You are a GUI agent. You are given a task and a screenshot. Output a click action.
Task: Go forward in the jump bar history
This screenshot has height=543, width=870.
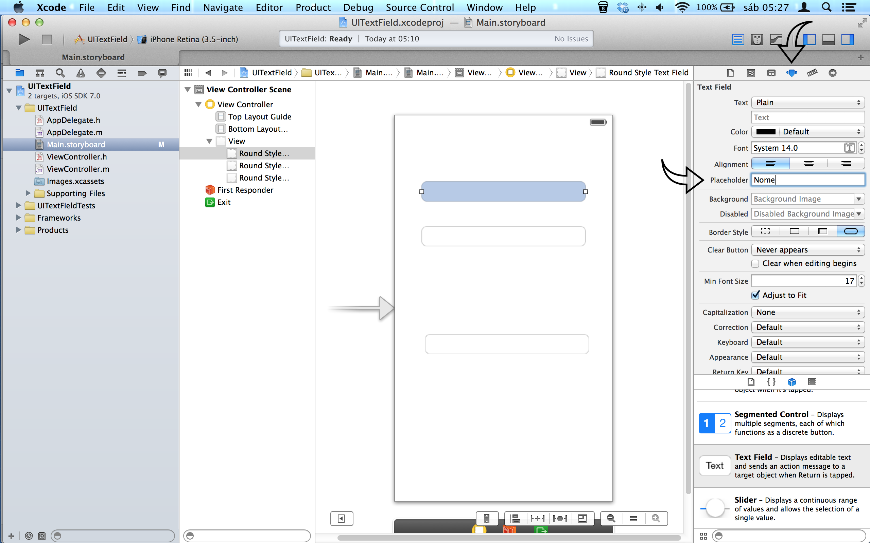click(x=225, y=73)
